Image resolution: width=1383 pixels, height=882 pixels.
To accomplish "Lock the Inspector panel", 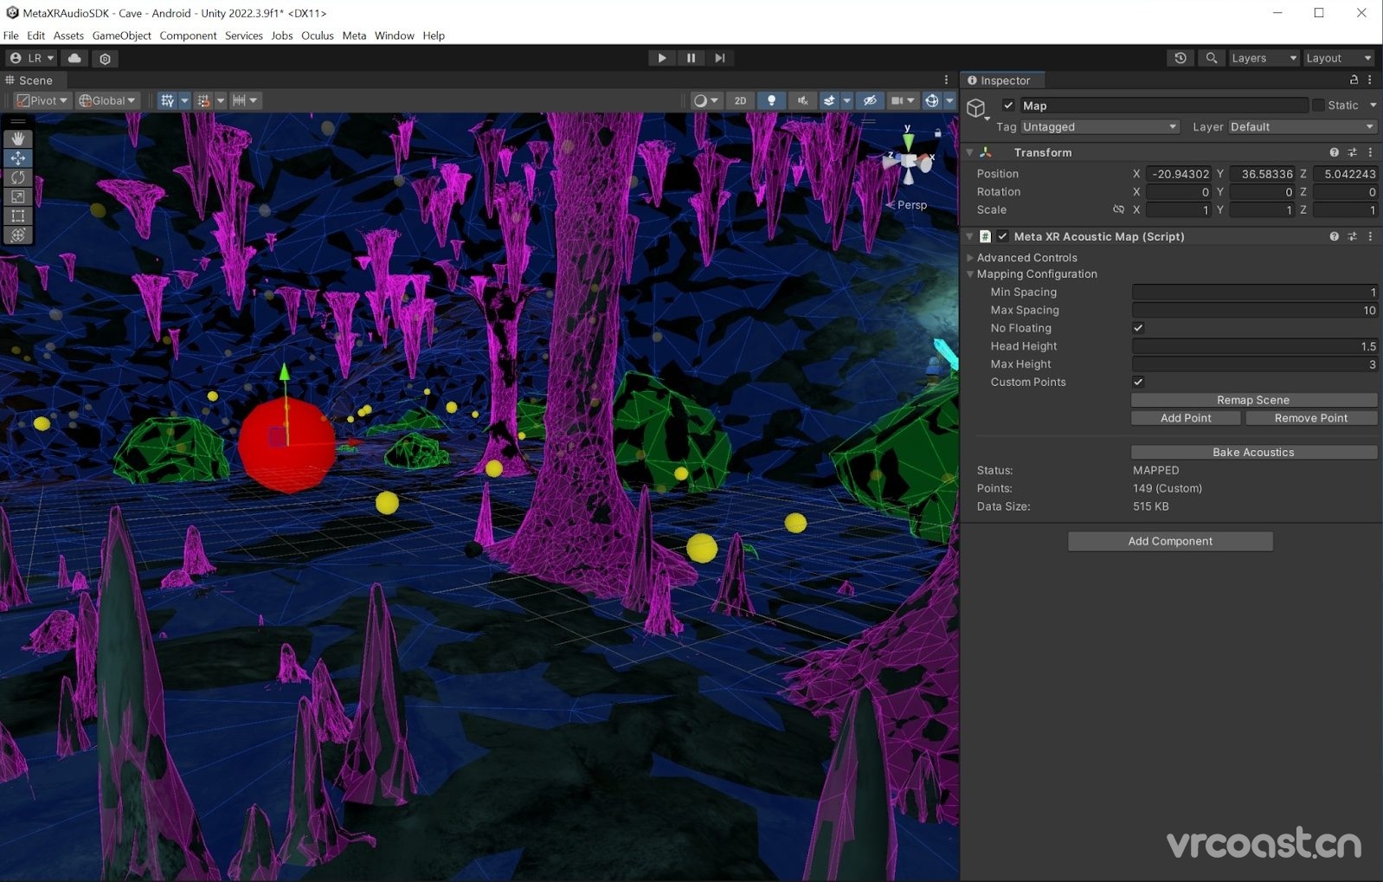I will pos(1354,80).
